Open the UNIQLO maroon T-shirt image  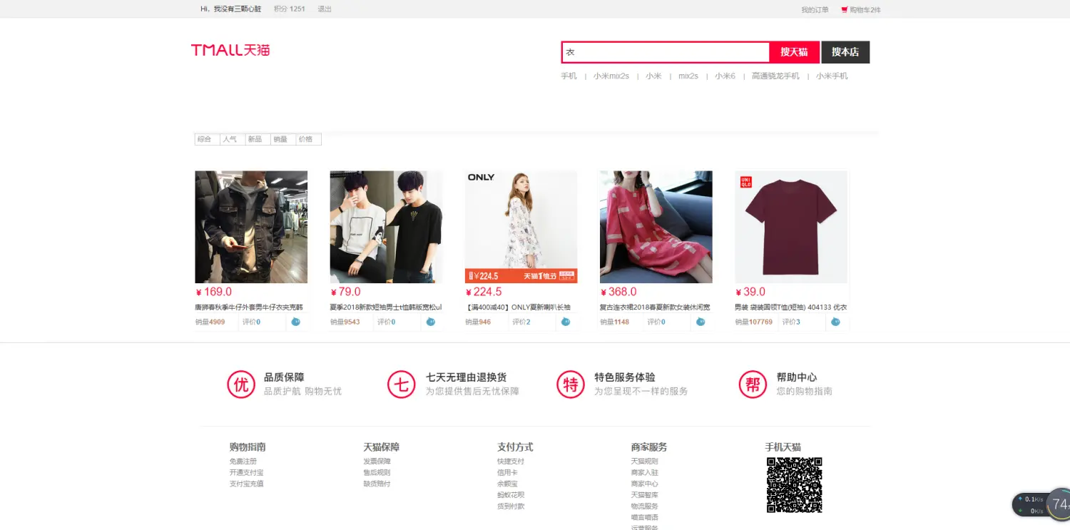click(791, 227)
